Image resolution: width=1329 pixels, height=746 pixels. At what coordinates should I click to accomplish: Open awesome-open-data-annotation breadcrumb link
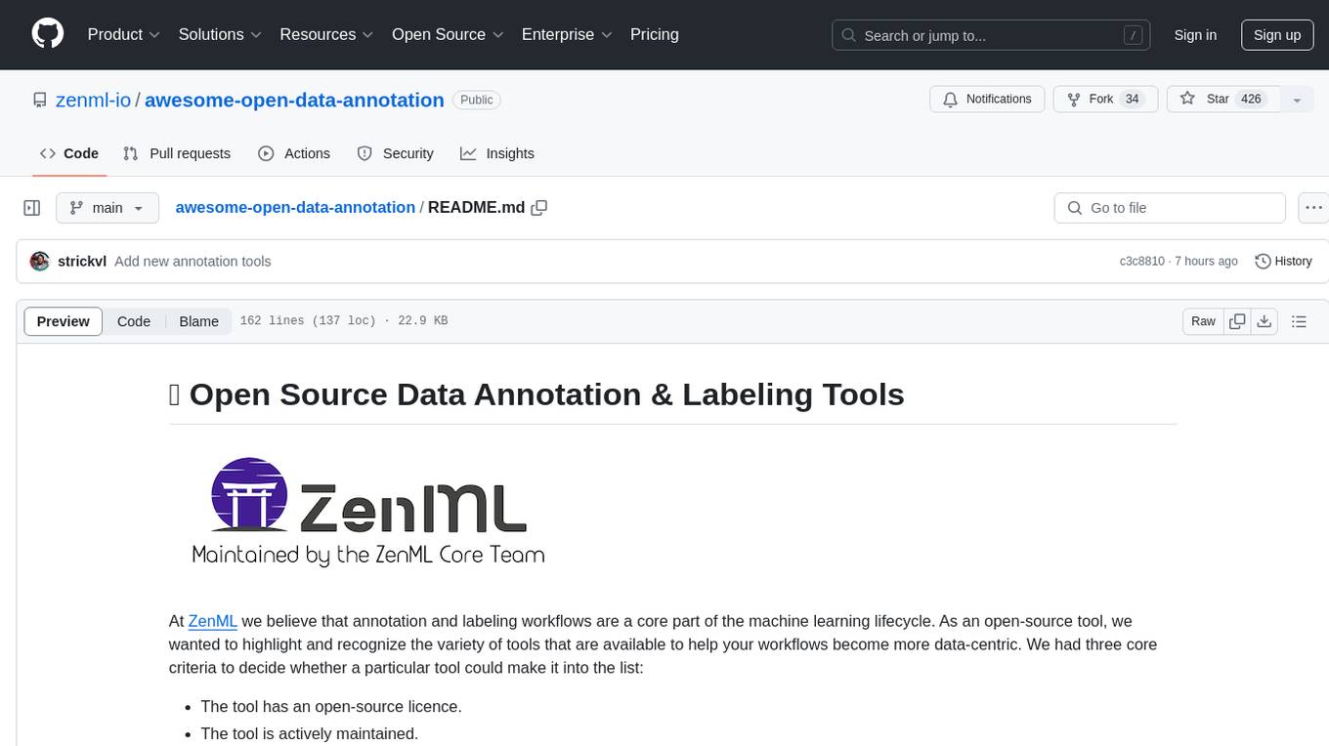coord(295,208)
